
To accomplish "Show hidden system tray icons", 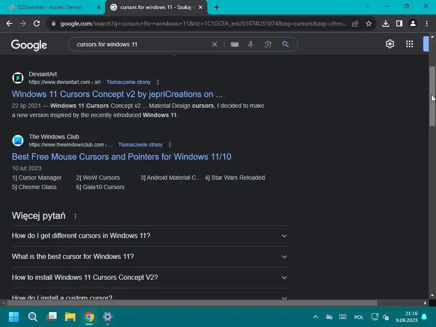I will [x=316, y=317].
